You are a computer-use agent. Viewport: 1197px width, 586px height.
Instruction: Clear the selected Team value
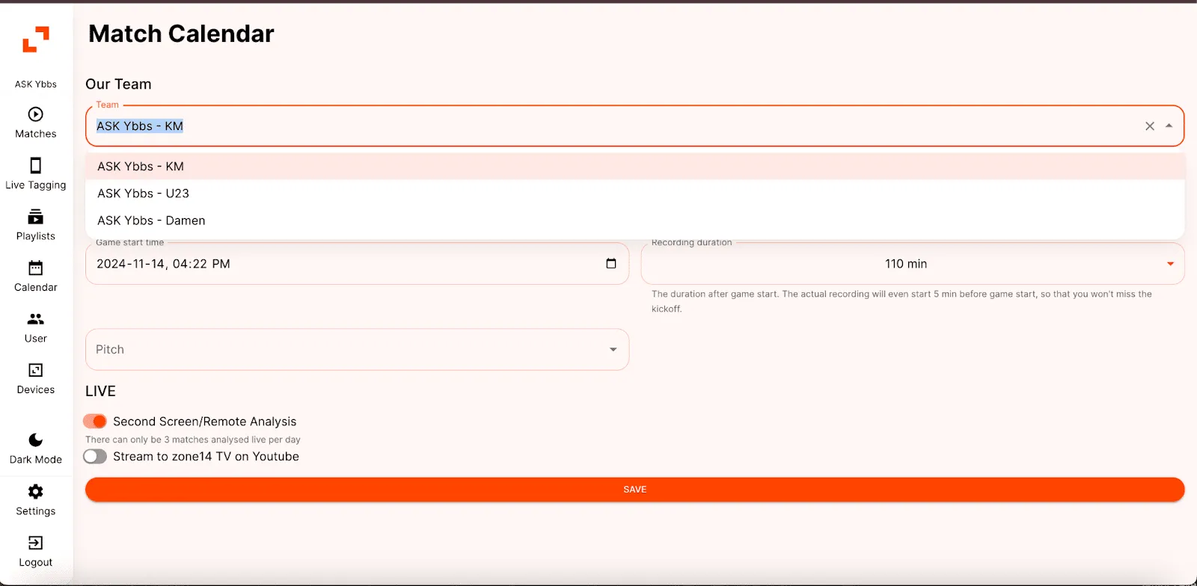point(1150,126)
